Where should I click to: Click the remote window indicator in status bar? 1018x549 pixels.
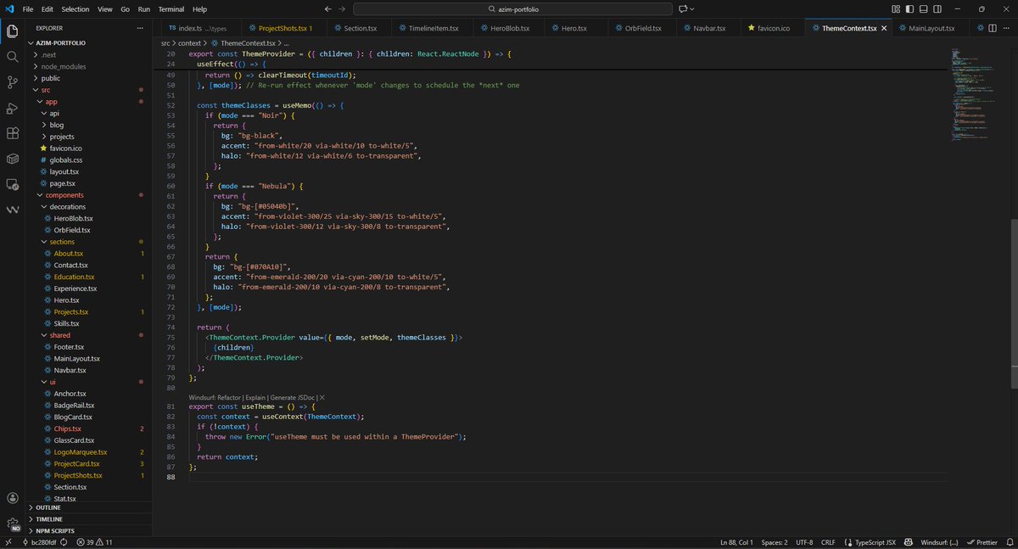click(8, 542)
